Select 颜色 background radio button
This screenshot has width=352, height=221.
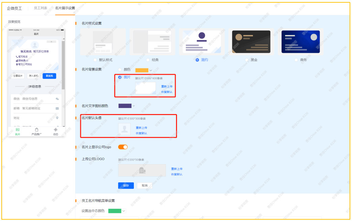120,70
